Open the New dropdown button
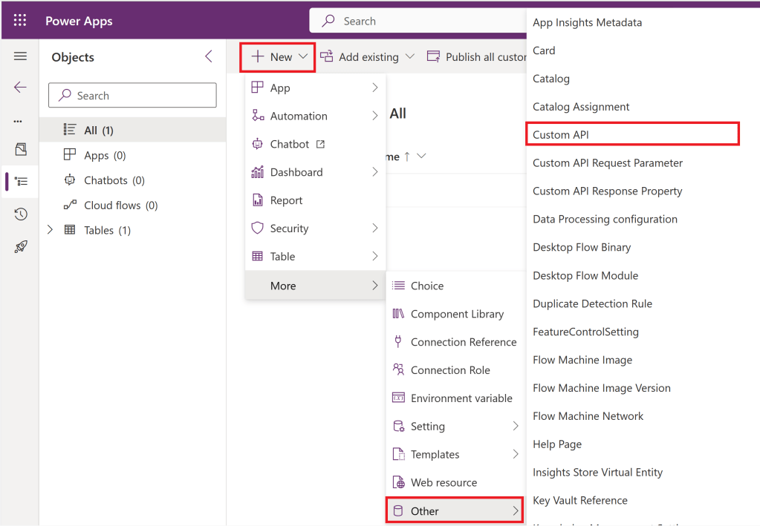The height and width of the screenshot is (526, 760). (279, 57)
